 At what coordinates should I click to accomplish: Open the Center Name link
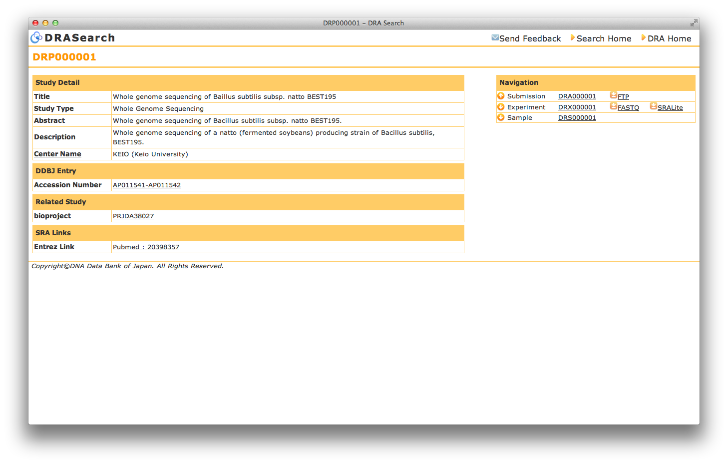pos(57,154)
